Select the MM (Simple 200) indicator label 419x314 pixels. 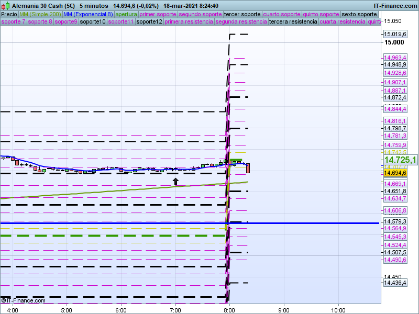click(40, 14)
